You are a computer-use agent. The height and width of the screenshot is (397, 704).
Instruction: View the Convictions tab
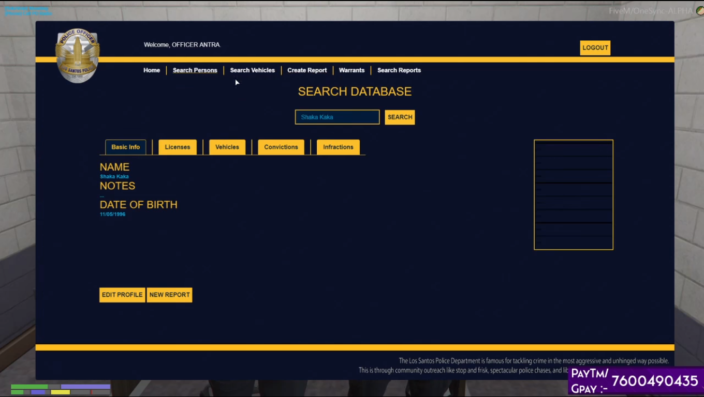pyautogui.click(x=281, y=147)
